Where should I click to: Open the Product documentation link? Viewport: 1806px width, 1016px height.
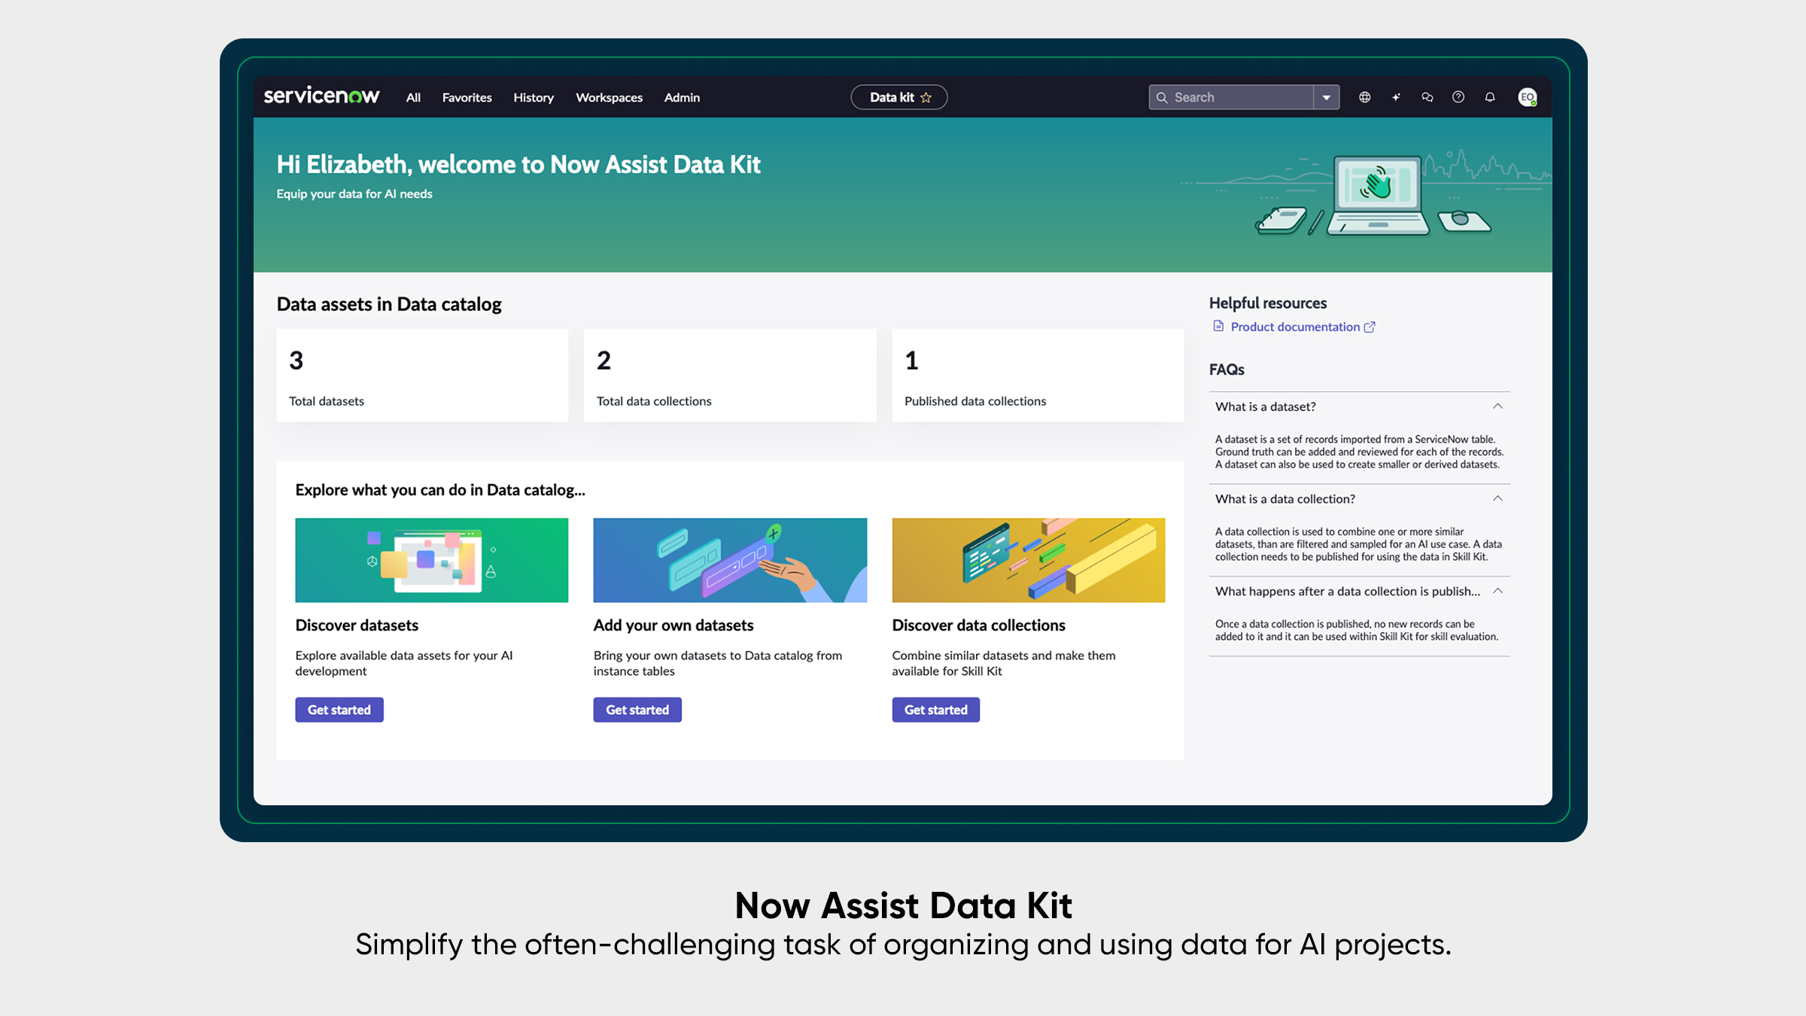pyautogui.click(x=1295, y=327)
